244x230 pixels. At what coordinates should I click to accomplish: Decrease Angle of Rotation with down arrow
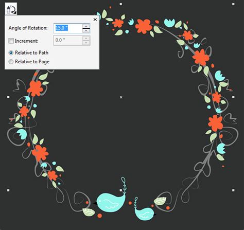click(x=86, y=30)
